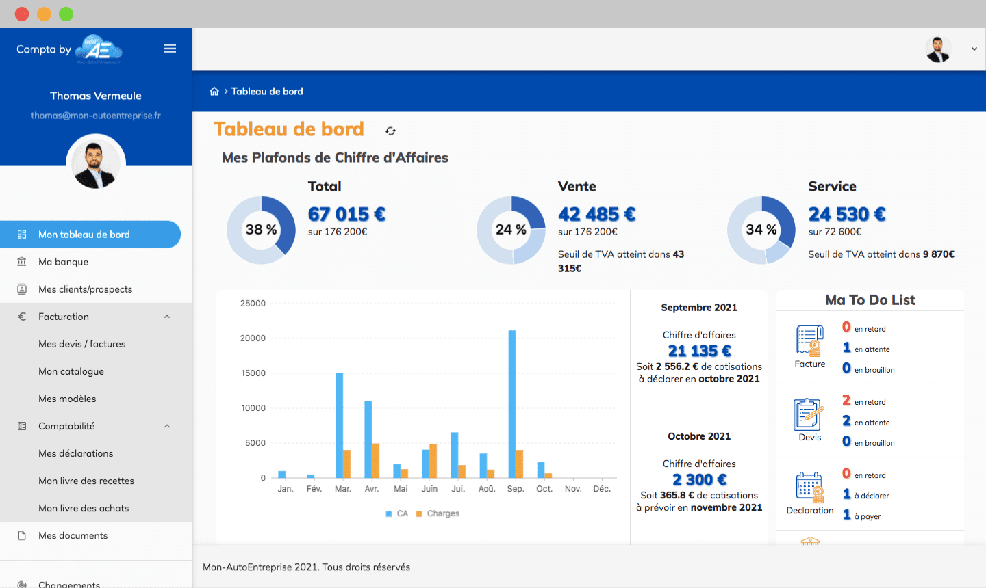Click the euro icon next to Facturation
This screenshot has height=588, width=986.
pyautogui.click(x=23, y=317)
